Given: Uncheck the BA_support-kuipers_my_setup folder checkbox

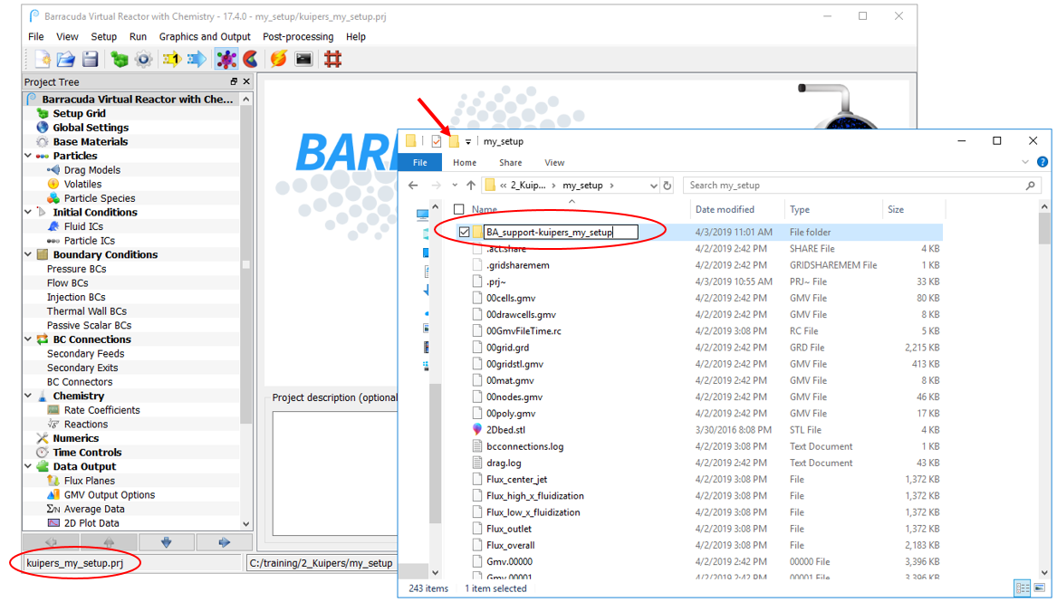Looking at the screenshot, I should click(x=465, y=233).
